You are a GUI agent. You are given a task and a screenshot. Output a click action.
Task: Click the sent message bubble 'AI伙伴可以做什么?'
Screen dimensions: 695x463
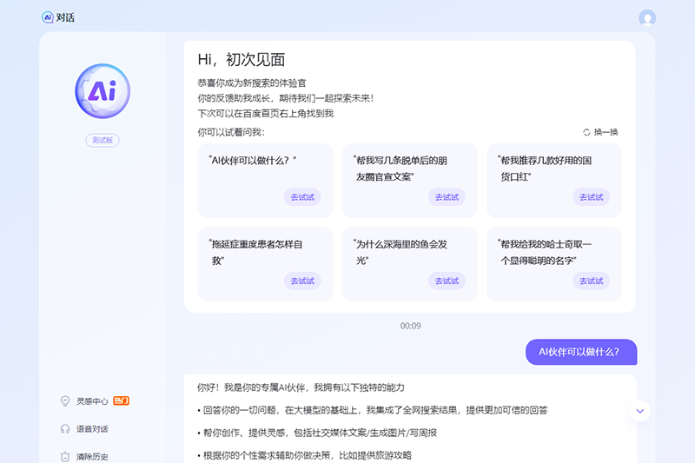[581, 352]
